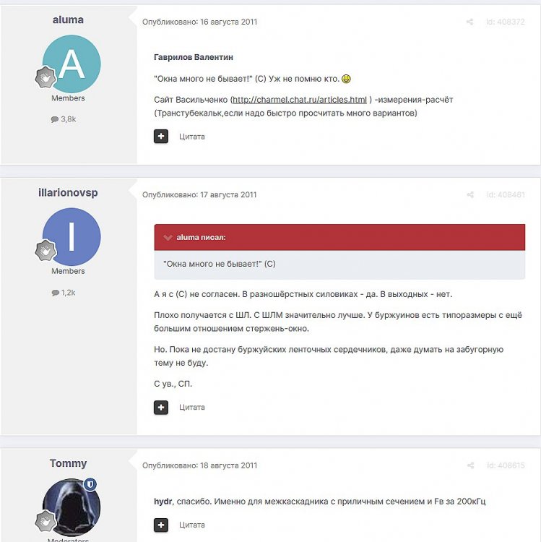Open aluma's profile via username
The image size is (541, 542).
[x=68, y=20]
